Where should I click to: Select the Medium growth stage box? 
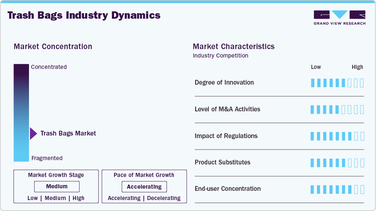coord(56,186)
